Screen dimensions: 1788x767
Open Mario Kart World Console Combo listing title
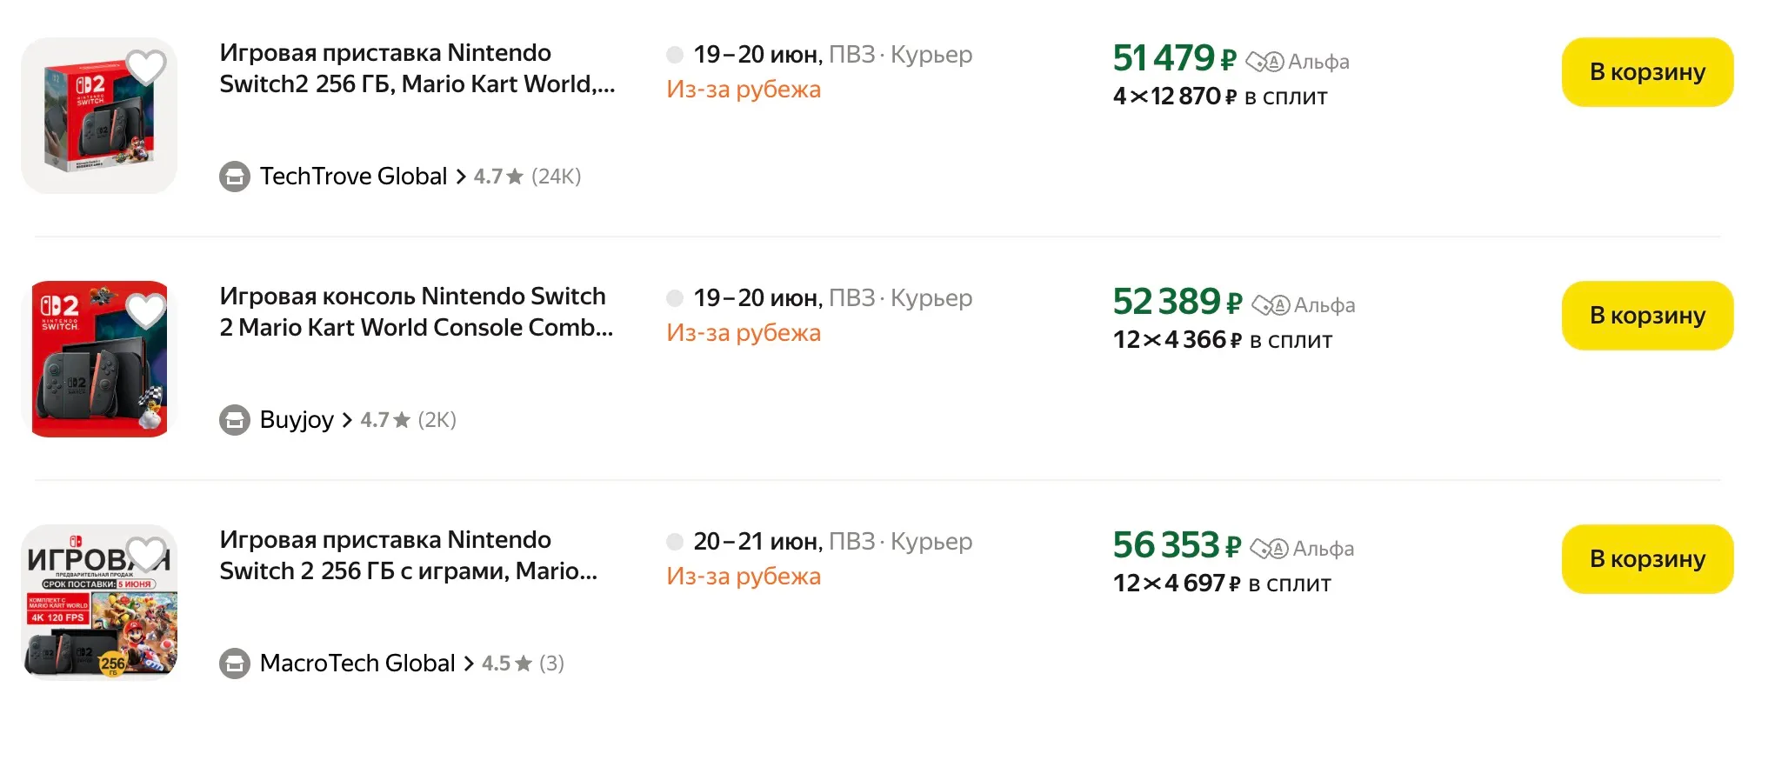tap(416, 312)
